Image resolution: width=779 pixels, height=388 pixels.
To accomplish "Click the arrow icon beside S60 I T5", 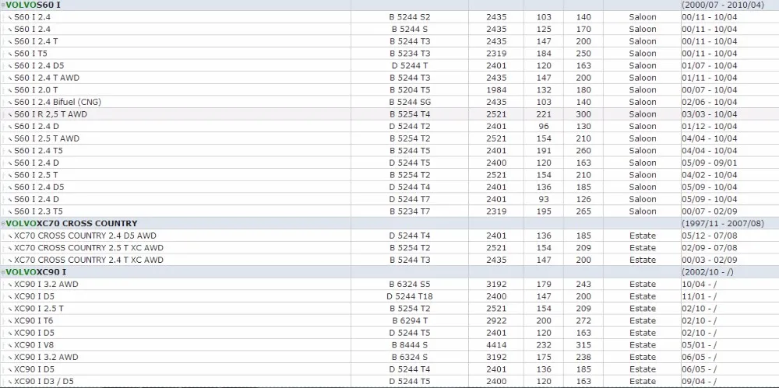I will 10,54.
